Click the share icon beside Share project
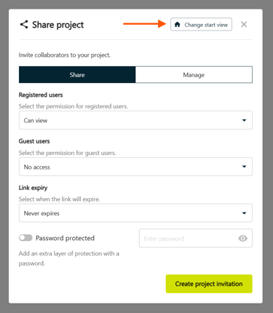 coord(24,25)
